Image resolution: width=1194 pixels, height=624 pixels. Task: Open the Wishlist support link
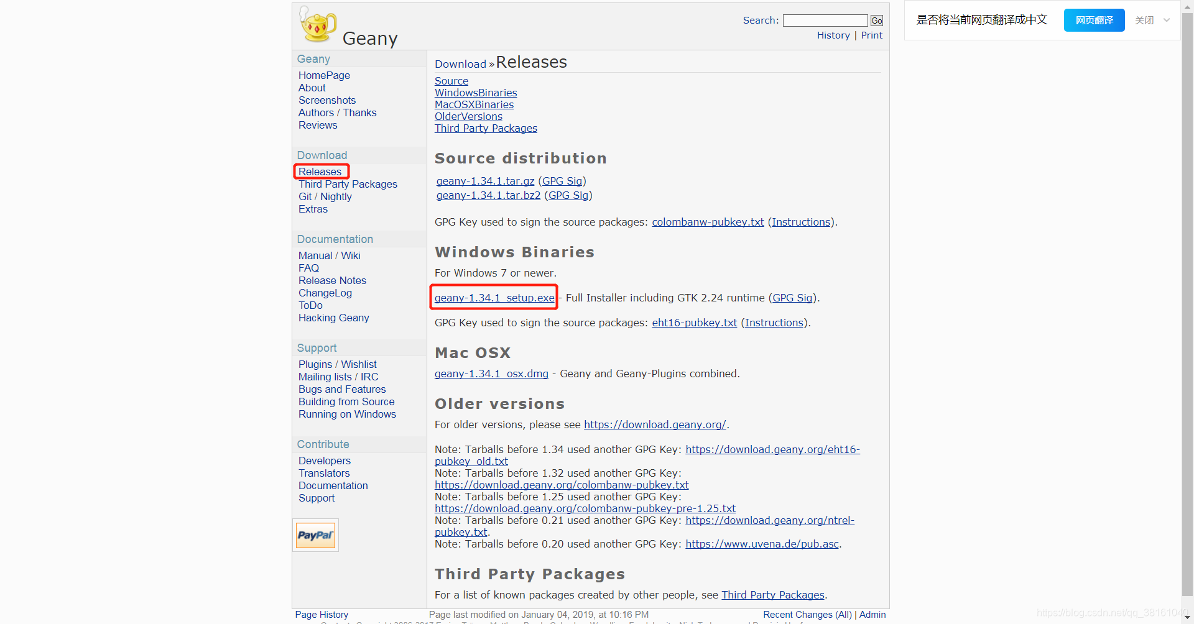pos(359,364)
